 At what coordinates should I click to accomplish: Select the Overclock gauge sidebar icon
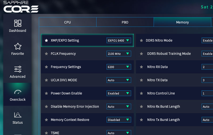point(18,92)
